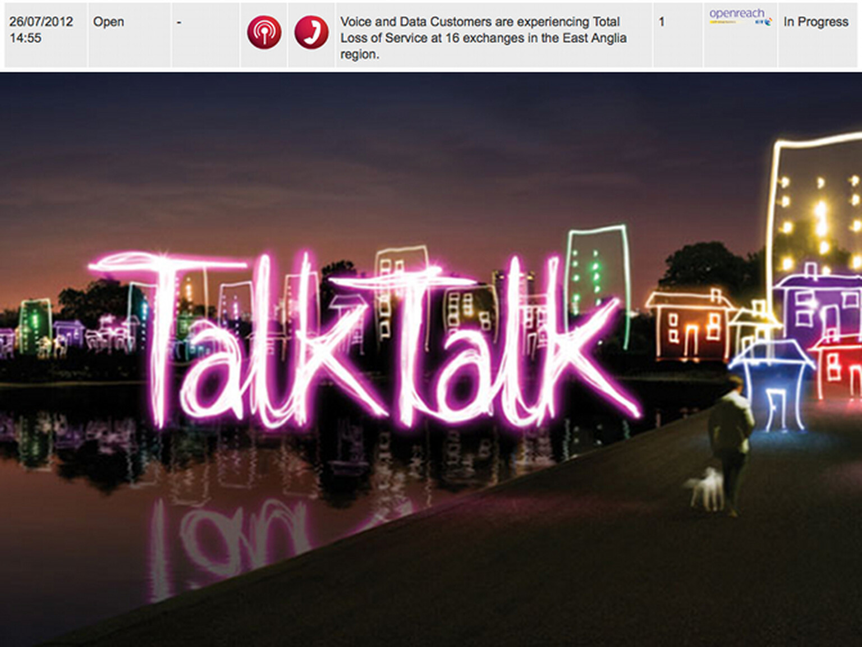
Task: Click the TalkTalk neon banner image
Action: (x=431, y=359)
